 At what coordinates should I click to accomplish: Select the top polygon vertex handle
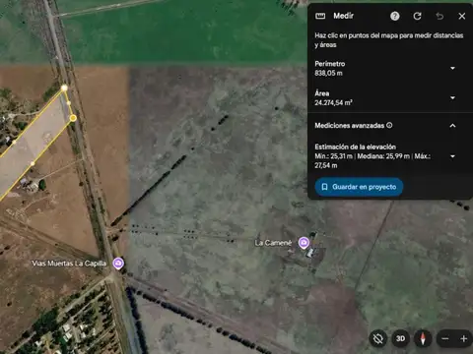(64, 88)
